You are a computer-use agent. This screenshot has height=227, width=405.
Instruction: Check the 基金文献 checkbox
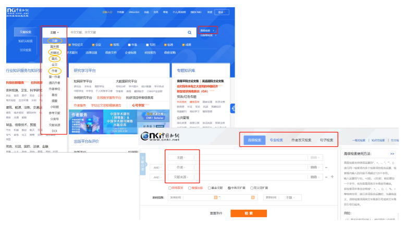point(210,187)
